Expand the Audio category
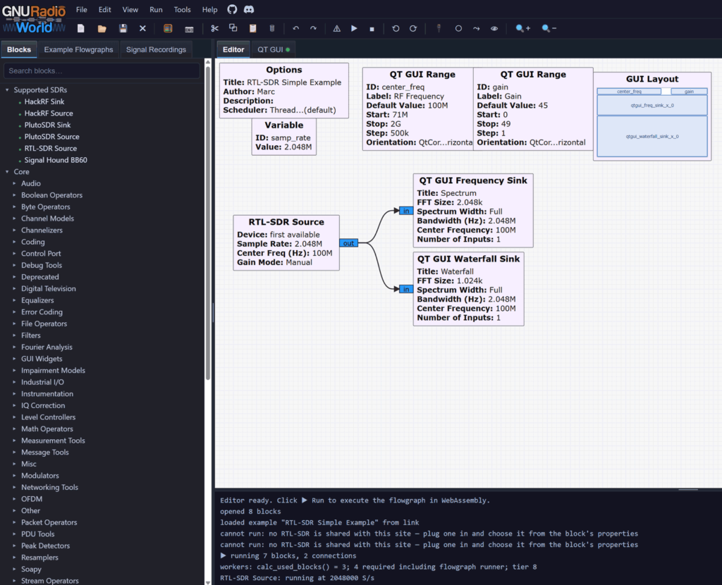Image resolution: width=722 pixels, height=585 pixels. pos(14,183)
